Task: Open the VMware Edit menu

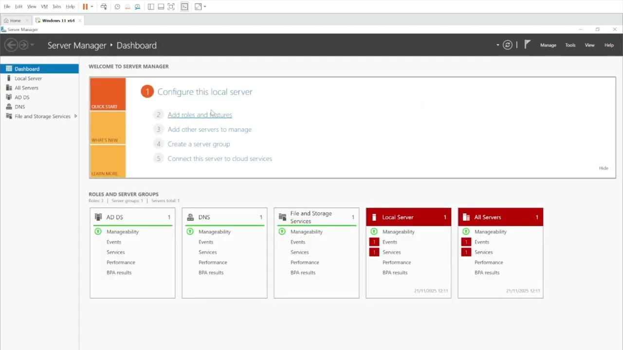Action: coord(18,7)
